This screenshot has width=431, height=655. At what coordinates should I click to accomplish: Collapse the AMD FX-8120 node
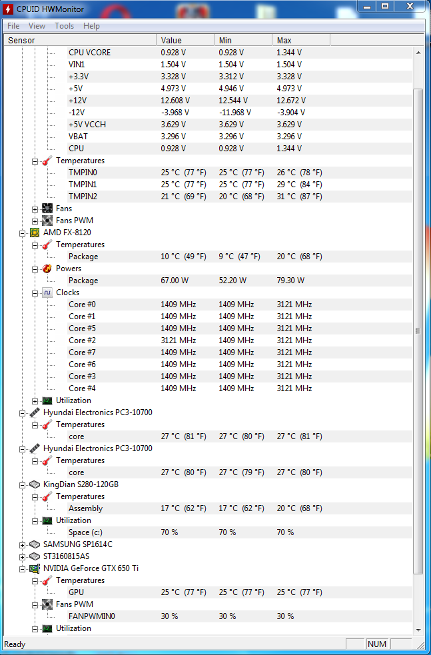[22, 233]
